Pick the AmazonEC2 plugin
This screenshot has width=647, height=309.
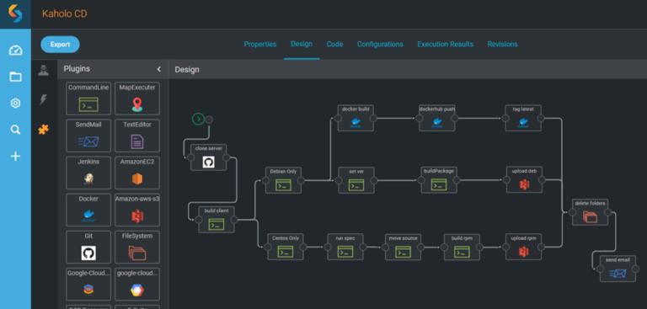coord(137,173)
